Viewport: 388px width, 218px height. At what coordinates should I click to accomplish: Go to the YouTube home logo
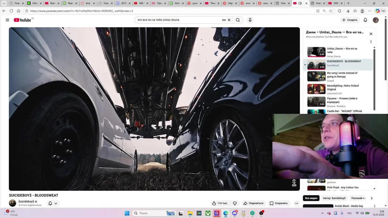pos(22,20)
